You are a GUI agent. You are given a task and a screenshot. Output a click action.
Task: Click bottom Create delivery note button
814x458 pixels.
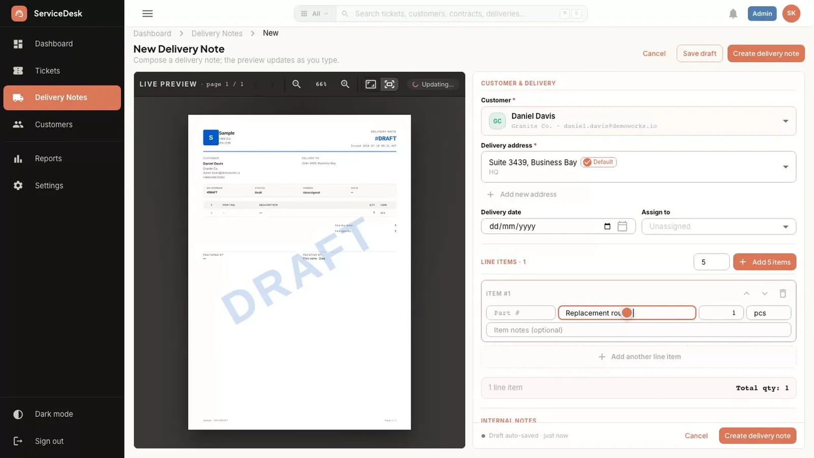click(757, 436)
